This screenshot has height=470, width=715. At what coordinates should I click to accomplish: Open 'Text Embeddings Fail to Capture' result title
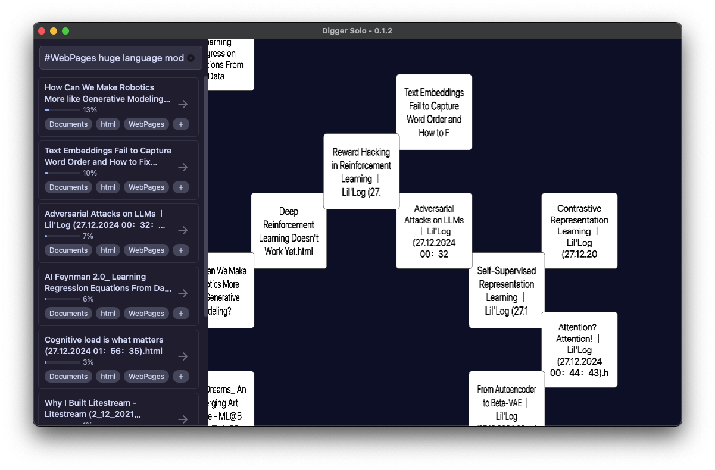pos(108,156)
